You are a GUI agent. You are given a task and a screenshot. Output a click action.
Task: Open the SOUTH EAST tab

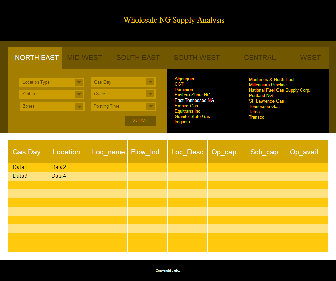point(138,58)
